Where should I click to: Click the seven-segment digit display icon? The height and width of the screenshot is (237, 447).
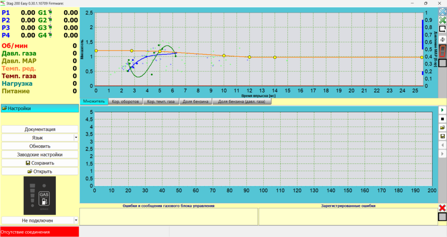click(443, 51)
